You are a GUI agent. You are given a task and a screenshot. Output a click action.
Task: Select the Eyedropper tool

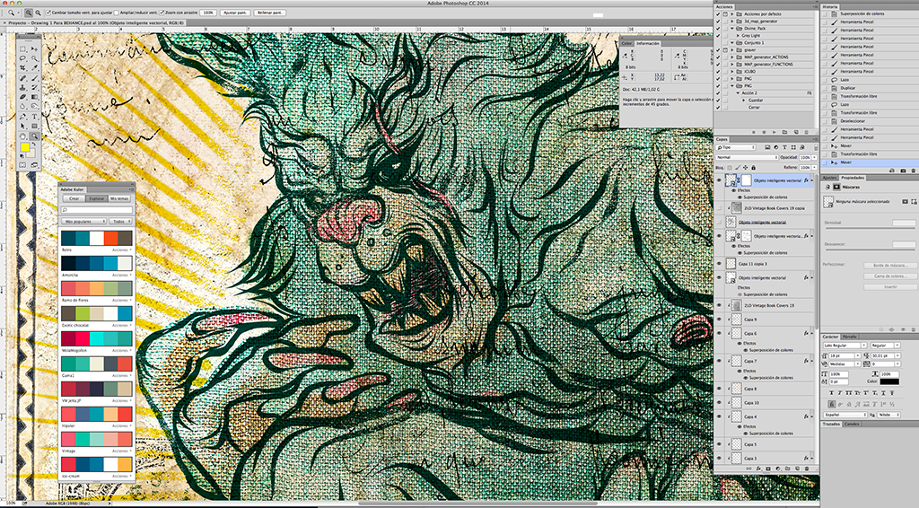[x=35, y=68]
